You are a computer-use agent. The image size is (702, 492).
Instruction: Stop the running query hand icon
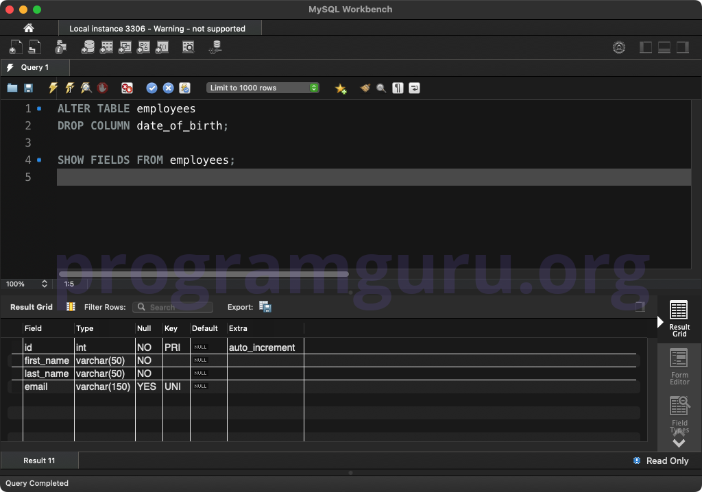(x=103, y=88)
